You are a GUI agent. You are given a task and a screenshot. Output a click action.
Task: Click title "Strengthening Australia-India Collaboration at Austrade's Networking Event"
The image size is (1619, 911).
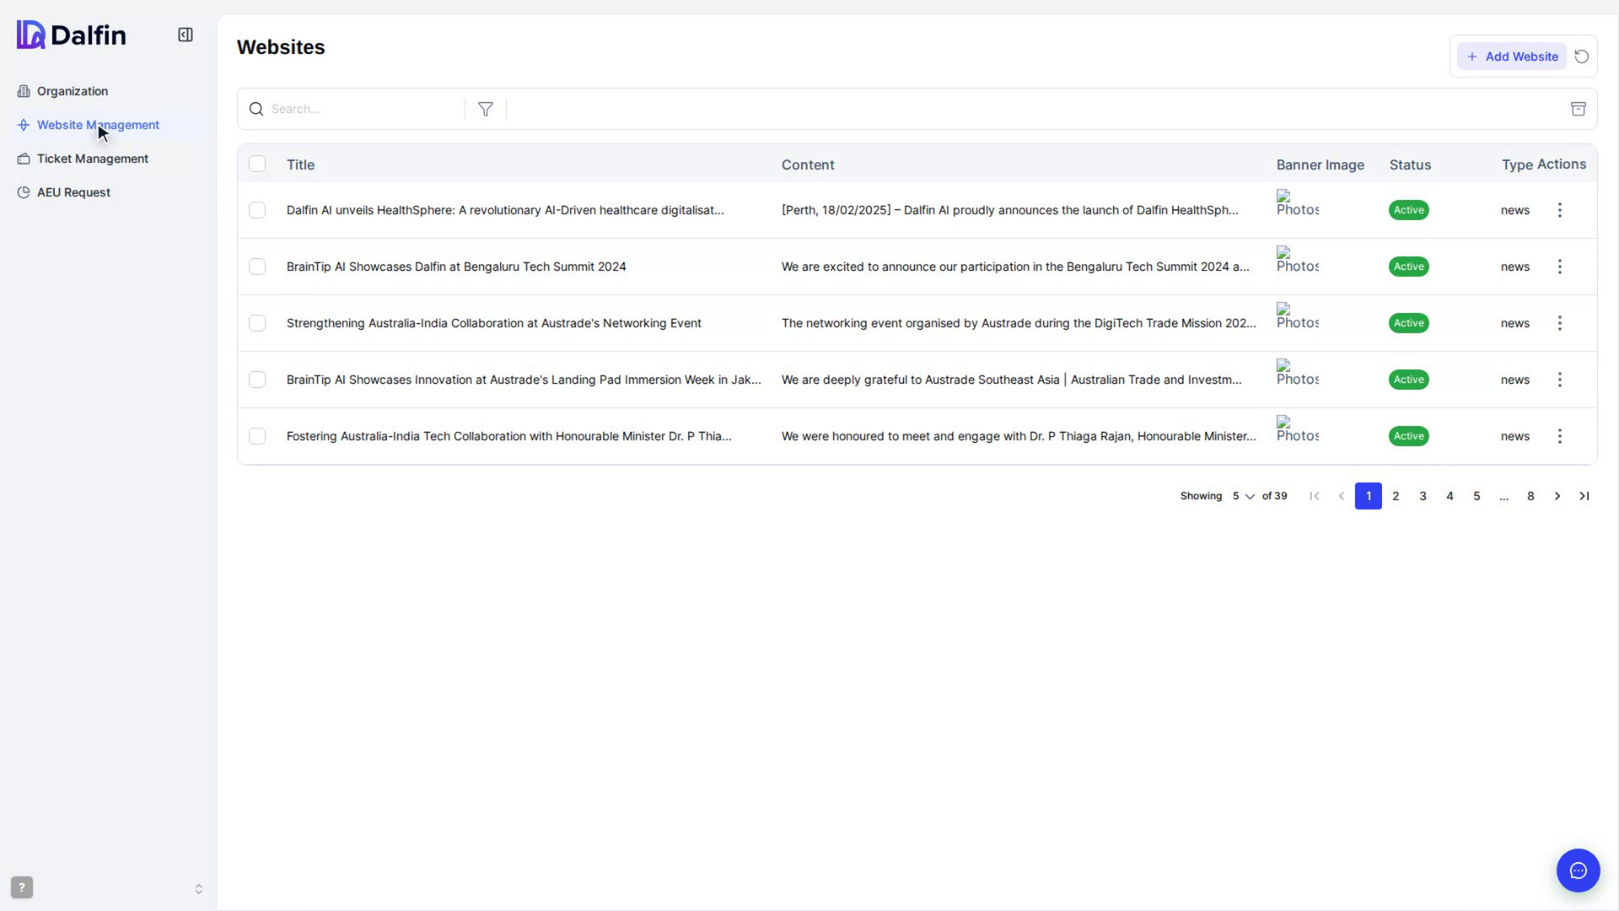coord(494,323)
